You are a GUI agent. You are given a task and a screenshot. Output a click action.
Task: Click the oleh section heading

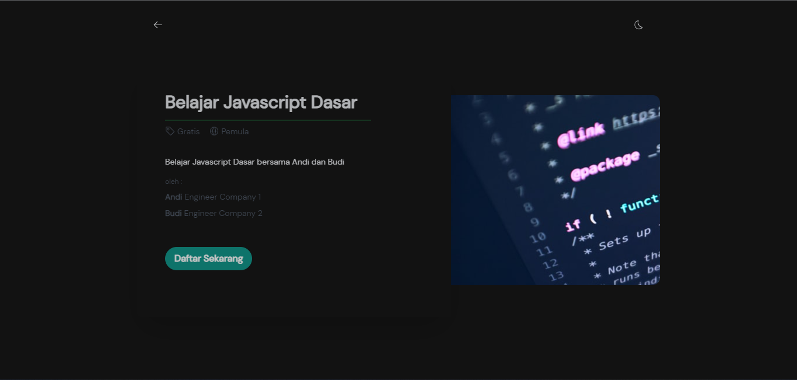173,181
